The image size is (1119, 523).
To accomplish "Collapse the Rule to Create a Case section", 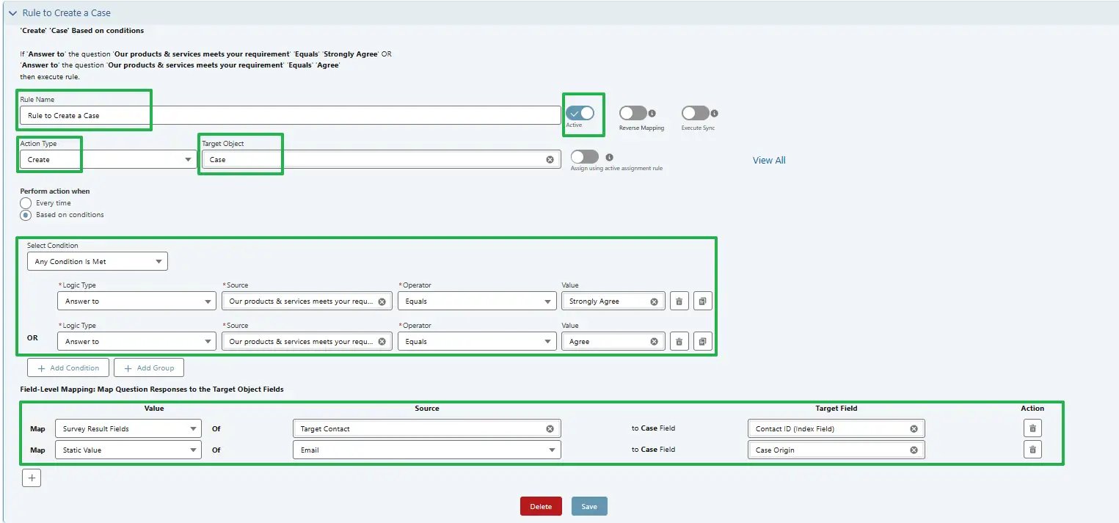I will coord(13,13).
